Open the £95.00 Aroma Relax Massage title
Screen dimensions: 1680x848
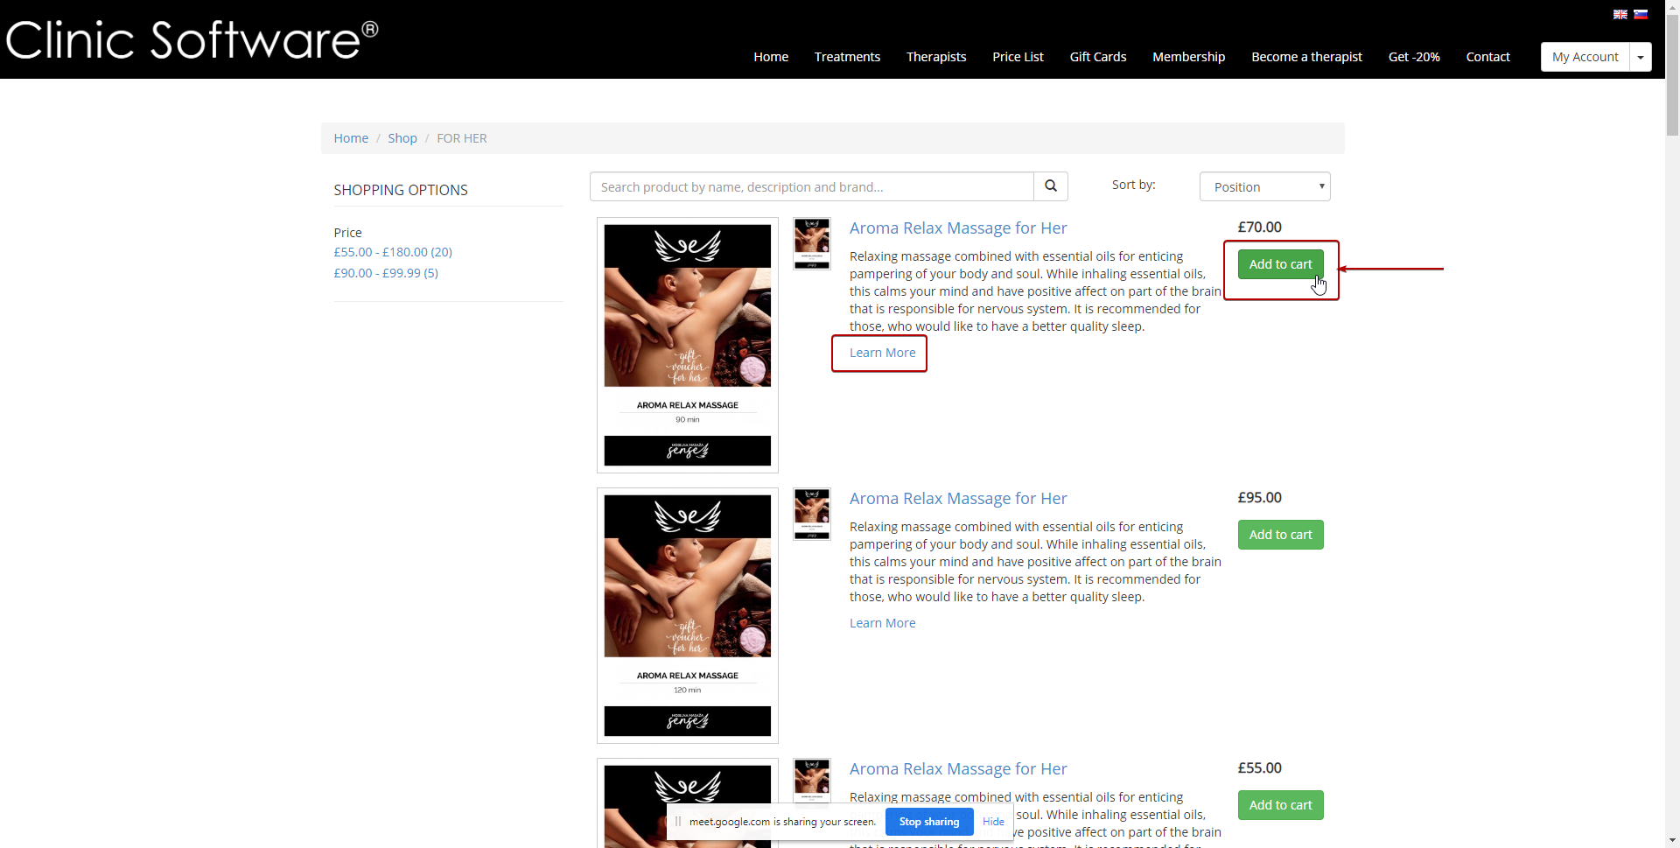click(x=958, y=499)
